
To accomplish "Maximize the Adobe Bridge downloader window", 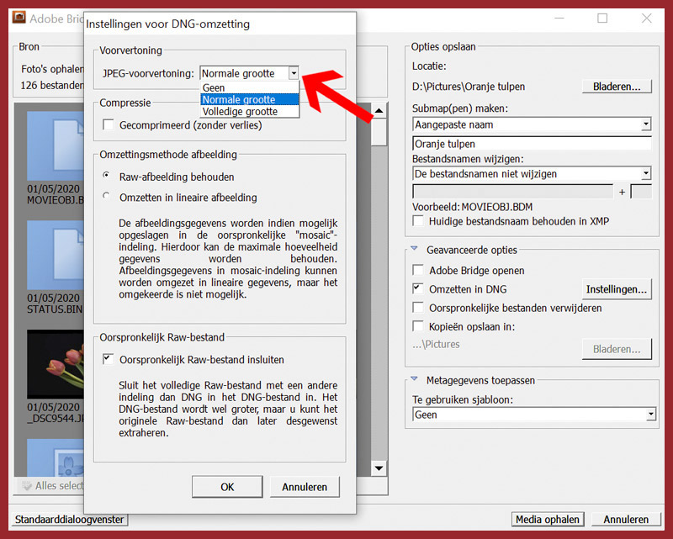I will click(602, 18).
